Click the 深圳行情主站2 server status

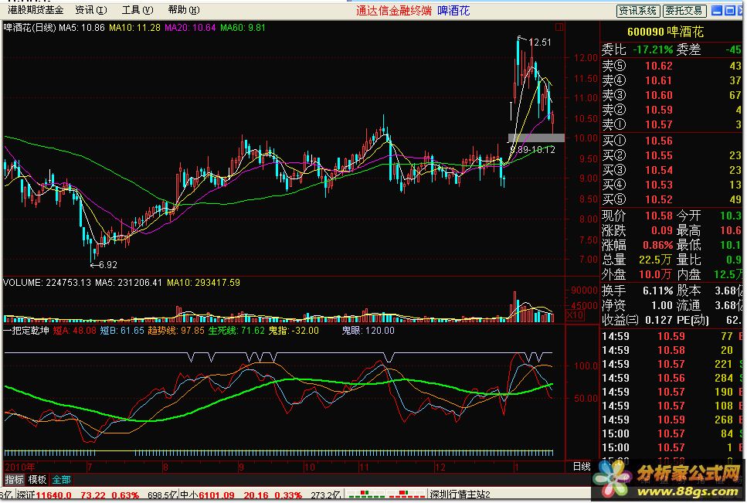460,495
